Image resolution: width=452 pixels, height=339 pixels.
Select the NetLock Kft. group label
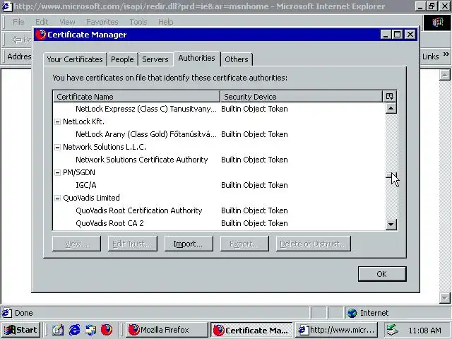click(83, 121)
